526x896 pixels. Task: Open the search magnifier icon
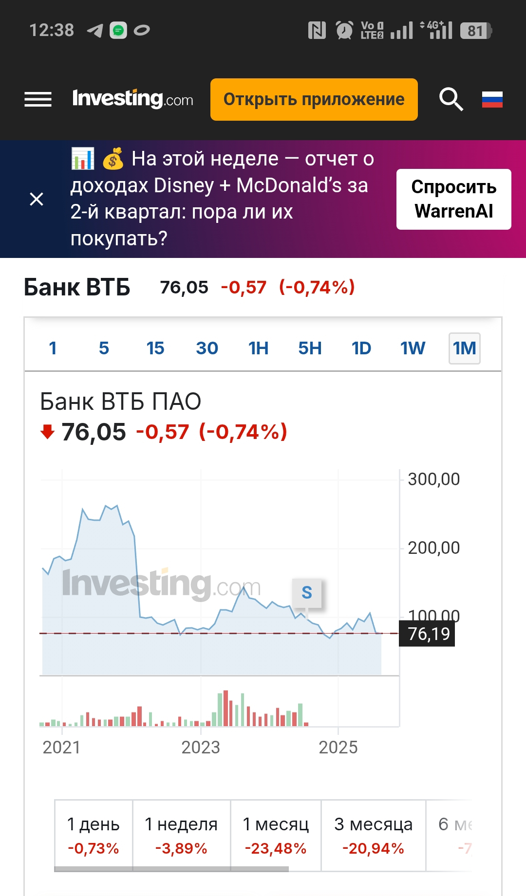pyautogui.click(x=451, y=99)
